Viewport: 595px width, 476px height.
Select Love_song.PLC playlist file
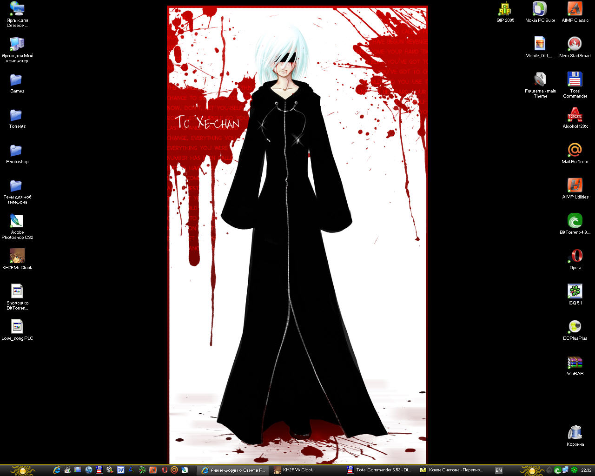17,330
